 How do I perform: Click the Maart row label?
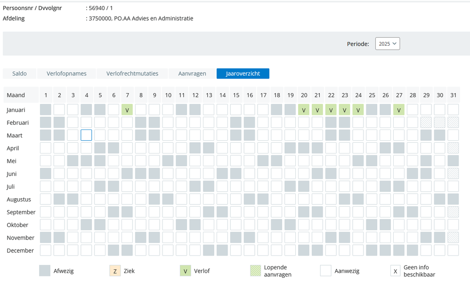[15, 136]
